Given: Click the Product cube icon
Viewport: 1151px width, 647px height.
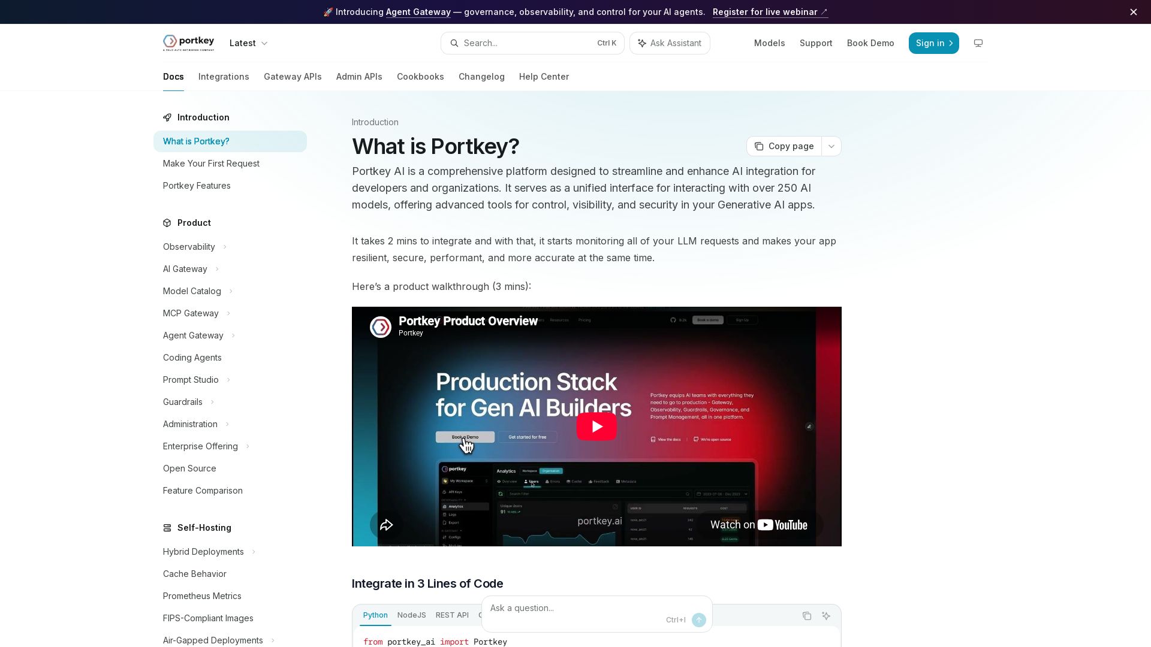Looking at the screenshot, I should [167, 223].
